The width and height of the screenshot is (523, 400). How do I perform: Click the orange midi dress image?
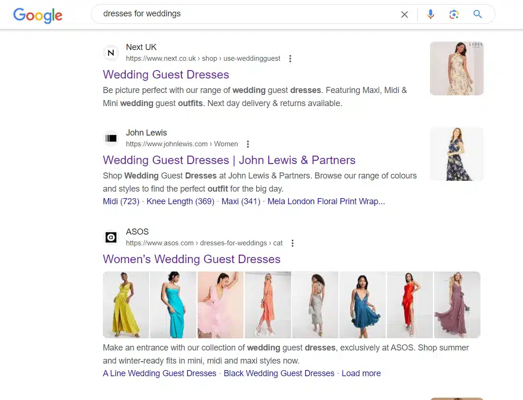coord(268,305)
